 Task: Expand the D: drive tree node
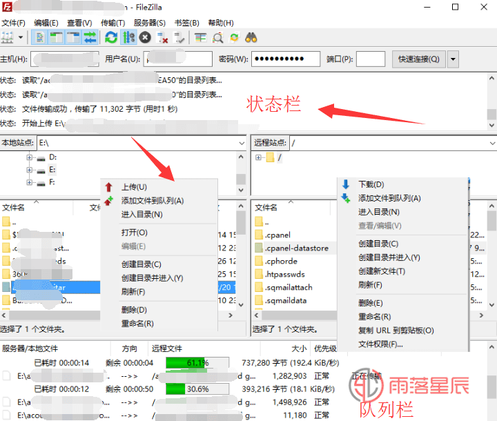30,157
